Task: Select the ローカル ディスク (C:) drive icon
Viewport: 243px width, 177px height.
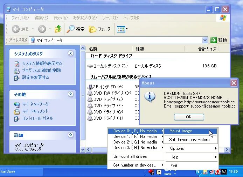Action: pyautogui.click(x=90, y=66)
